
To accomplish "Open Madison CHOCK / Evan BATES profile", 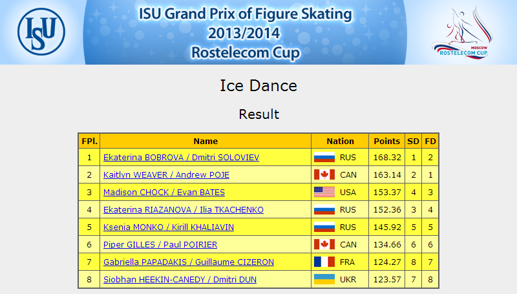I will (164, 193).
